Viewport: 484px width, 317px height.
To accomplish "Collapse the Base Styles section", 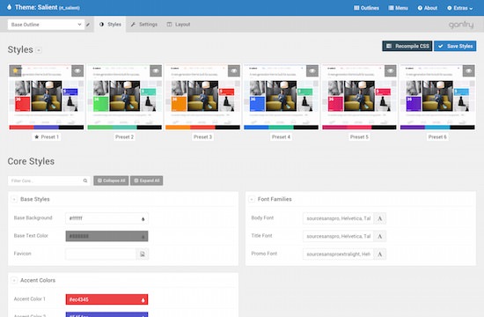I will 14,199.
